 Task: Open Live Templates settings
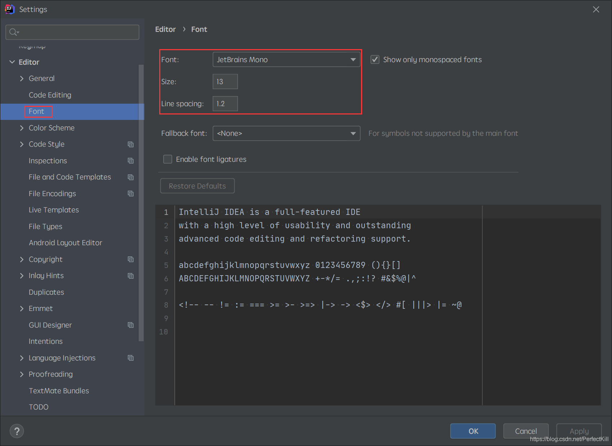(x=54, y=210)
